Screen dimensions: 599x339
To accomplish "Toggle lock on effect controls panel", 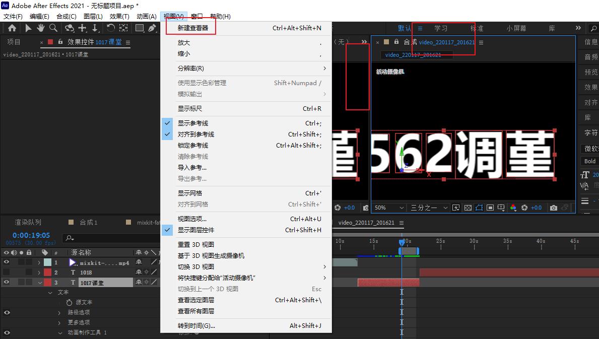I will pos(60,42).
